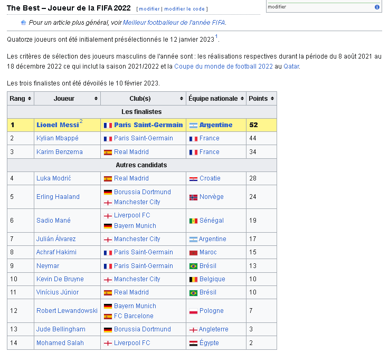Click the Brazil flag in Vinícius Júnior's row
The height and width of the screenshot is (353, 389).
point(193,293)
